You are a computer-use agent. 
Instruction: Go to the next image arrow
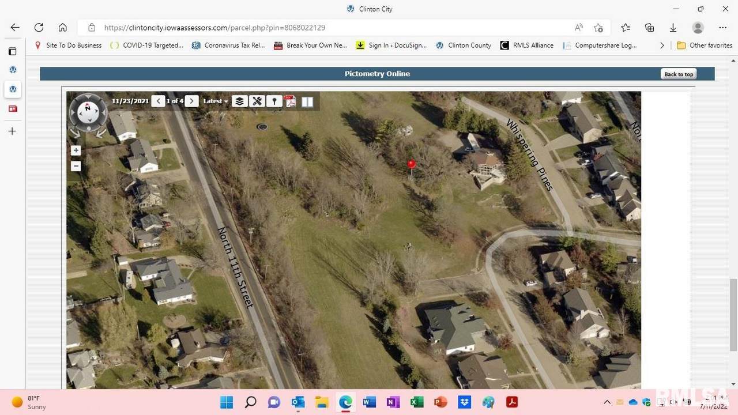[192, 101]
